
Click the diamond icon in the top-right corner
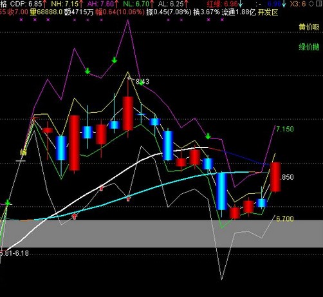click(x=311, y=4)
